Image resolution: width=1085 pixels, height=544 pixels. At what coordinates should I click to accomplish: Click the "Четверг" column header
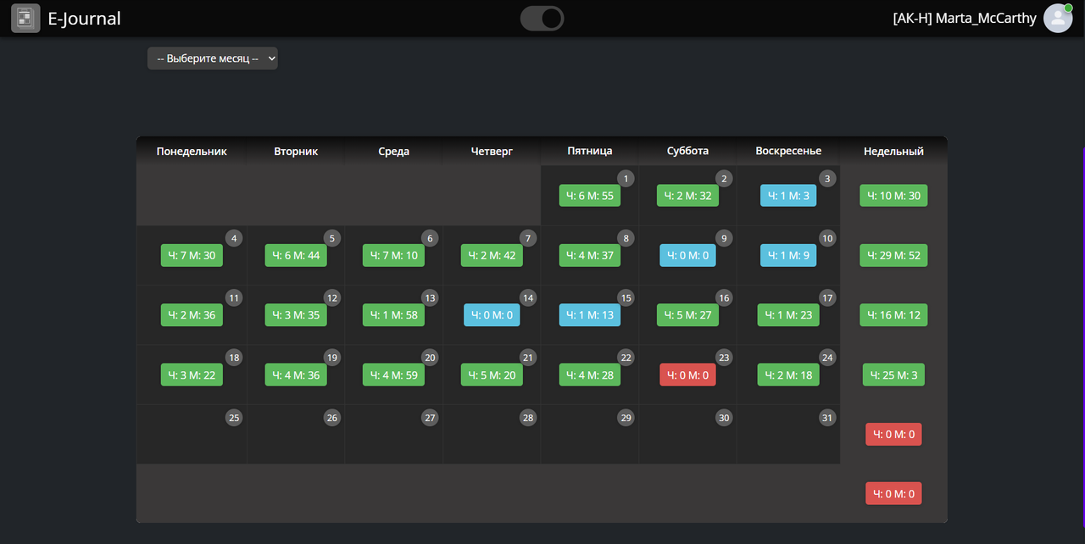click(x=492, y=151)
